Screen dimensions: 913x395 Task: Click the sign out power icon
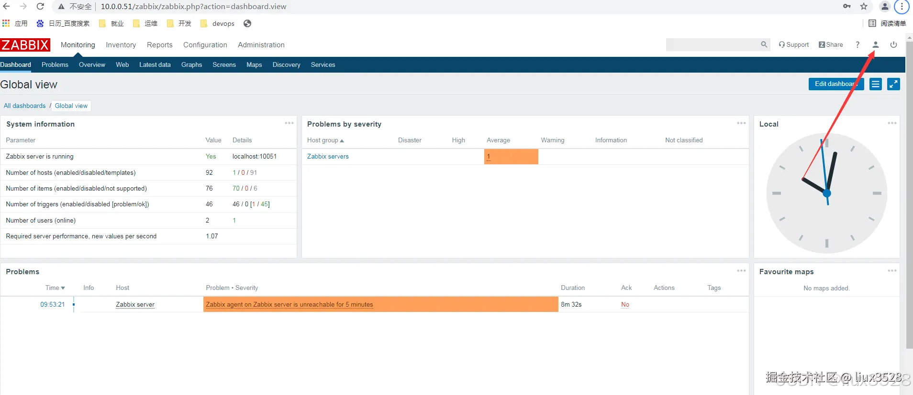click(x=893, y=44)
